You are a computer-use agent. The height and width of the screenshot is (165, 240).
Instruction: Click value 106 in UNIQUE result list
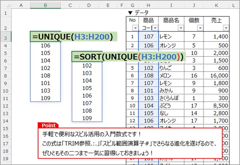click(46, 45)
